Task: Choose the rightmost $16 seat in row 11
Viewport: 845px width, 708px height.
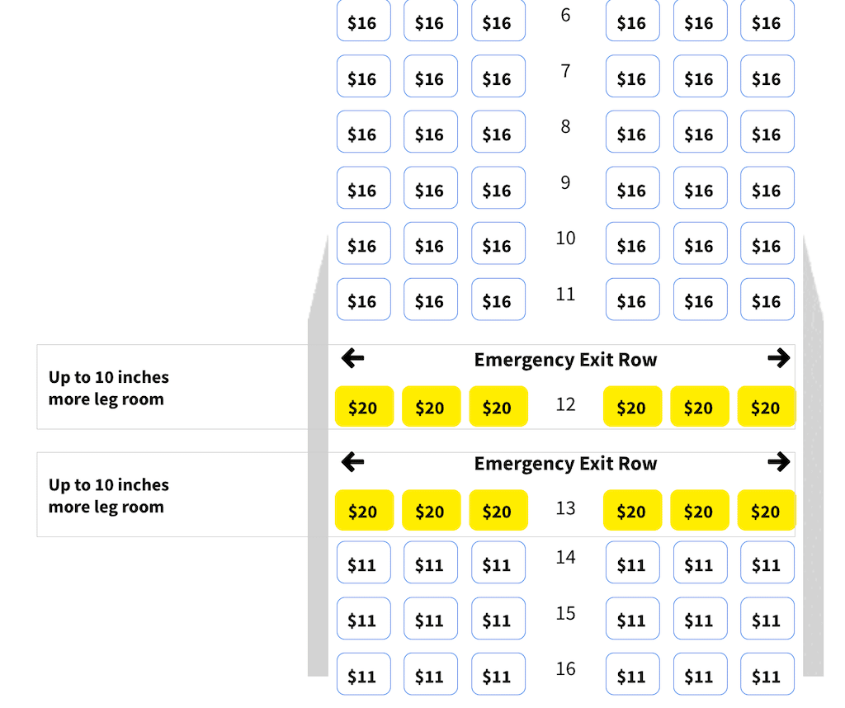Action: pyautogui.click(x=767, y=299)
